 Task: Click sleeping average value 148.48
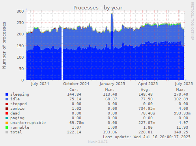146,94
